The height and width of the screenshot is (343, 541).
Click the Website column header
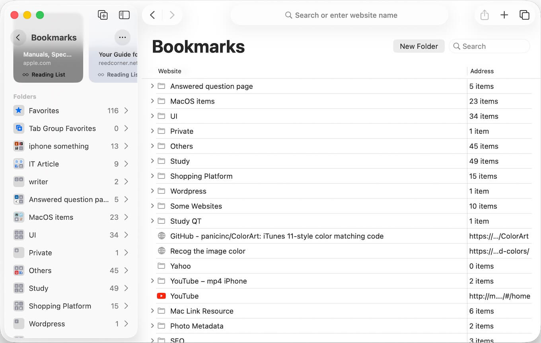coord(170,71)
